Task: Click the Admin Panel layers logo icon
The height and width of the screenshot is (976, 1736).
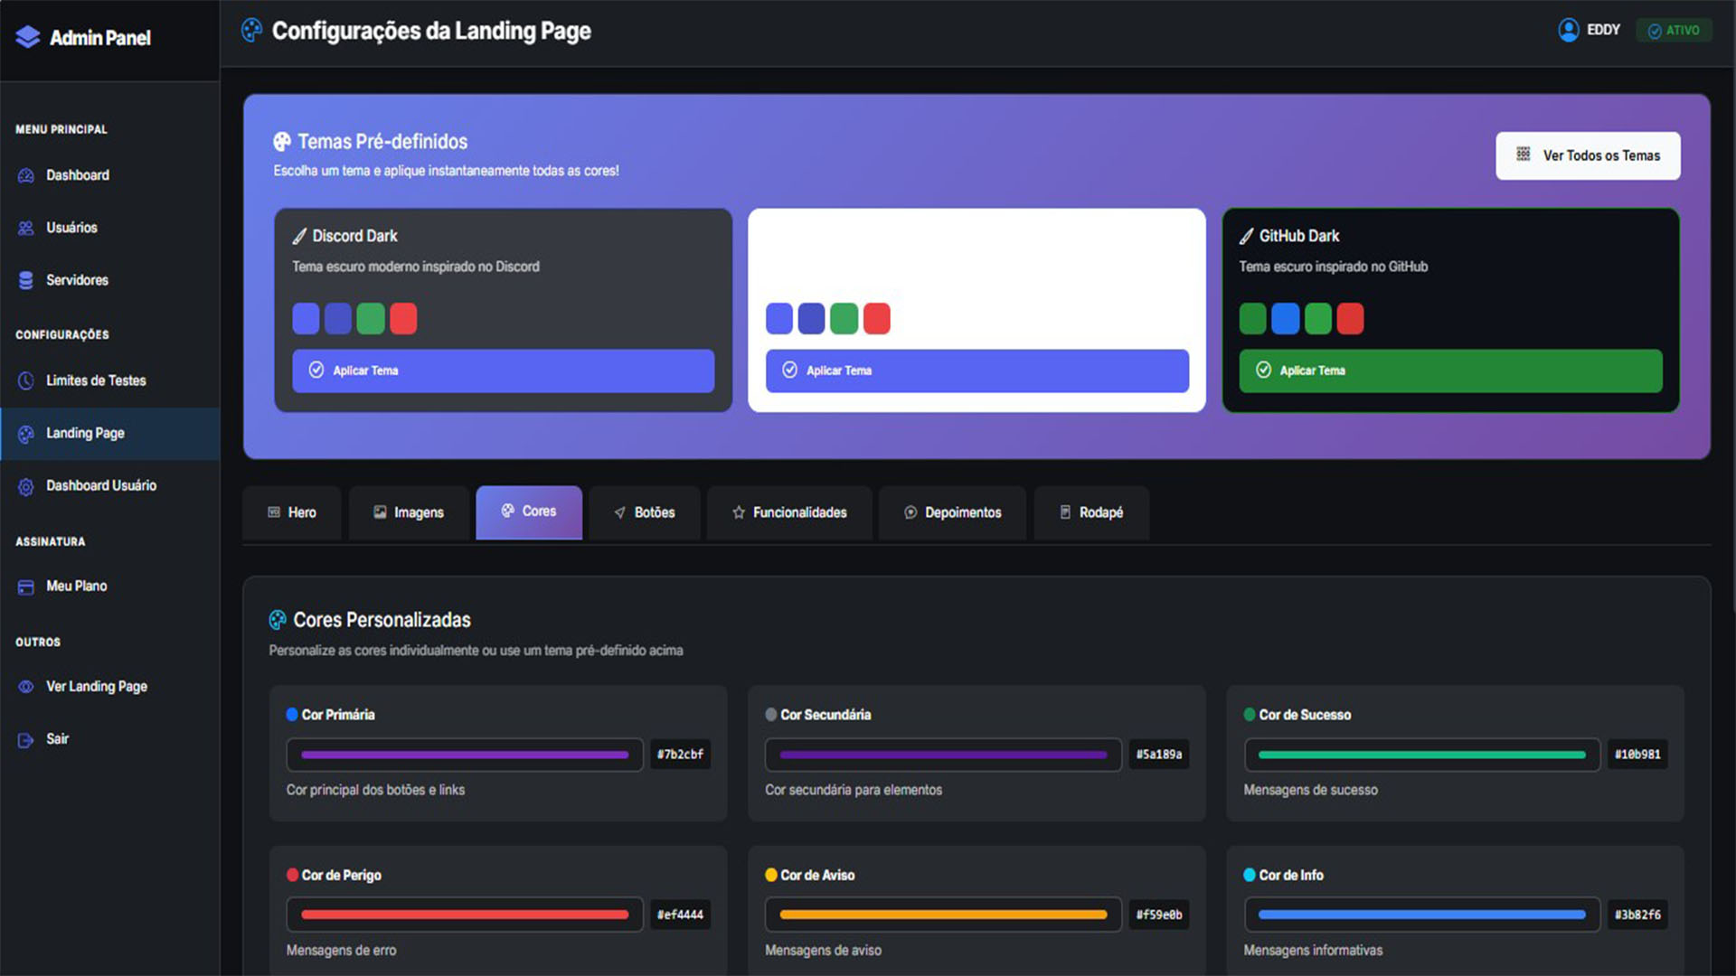Action: (x=28, y=37)
